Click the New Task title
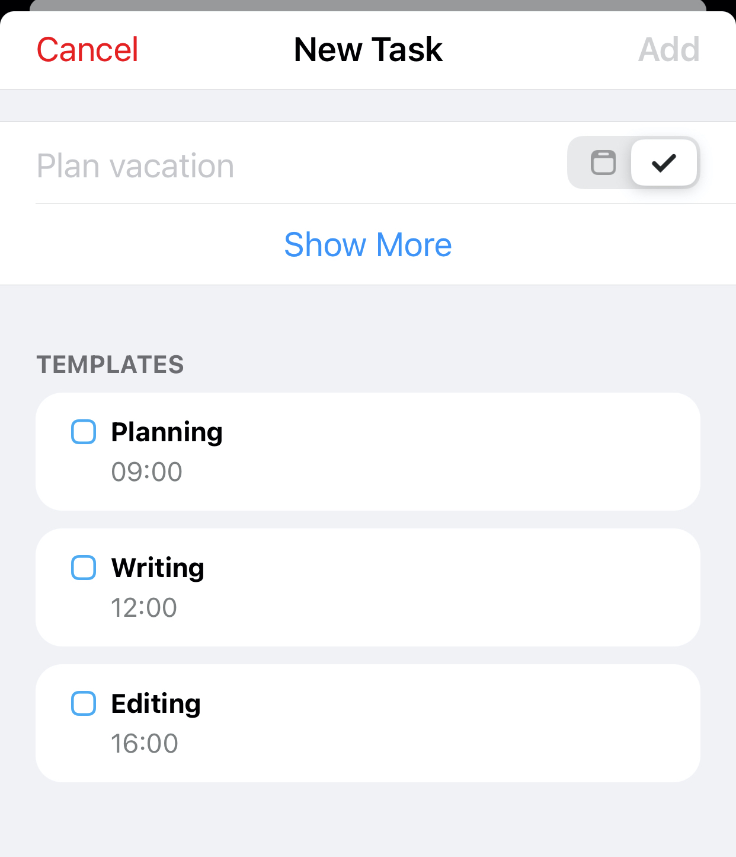 pyautogui.click(x=368, y=49)
